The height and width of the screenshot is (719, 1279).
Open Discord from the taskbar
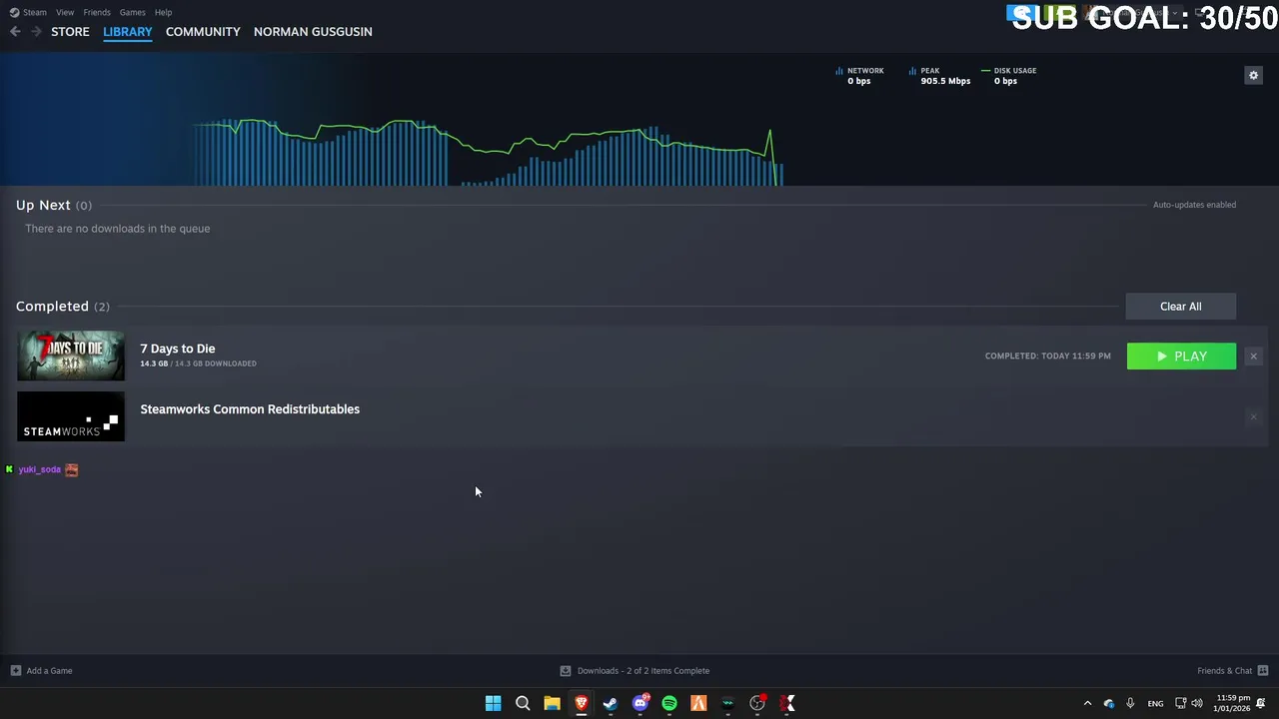click(x=639, y=703)
